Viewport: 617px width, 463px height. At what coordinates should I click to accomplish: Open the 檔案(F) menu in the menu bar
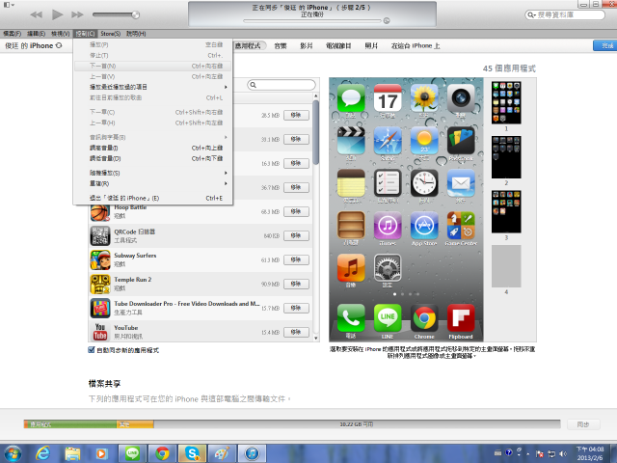(x=13, y=34)
